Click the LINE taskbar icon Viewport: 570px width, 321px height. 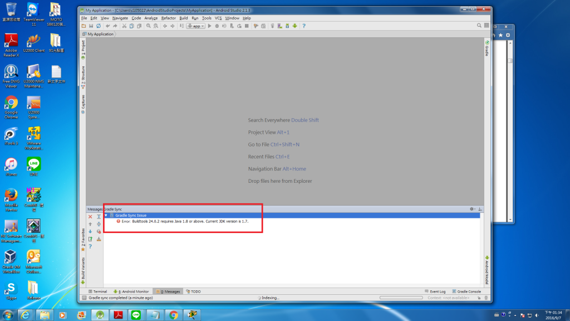click(x=136, y=315)
